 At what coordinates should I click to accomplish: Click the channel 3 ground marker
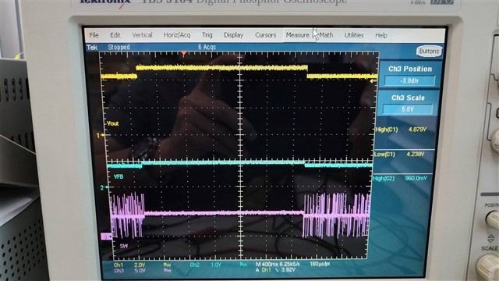pos(106,237)
